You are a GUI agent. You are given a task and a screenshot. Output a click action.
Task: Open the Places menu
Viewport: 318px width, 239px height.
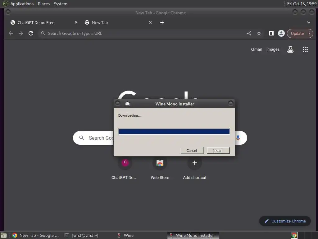tap(44, 4)
